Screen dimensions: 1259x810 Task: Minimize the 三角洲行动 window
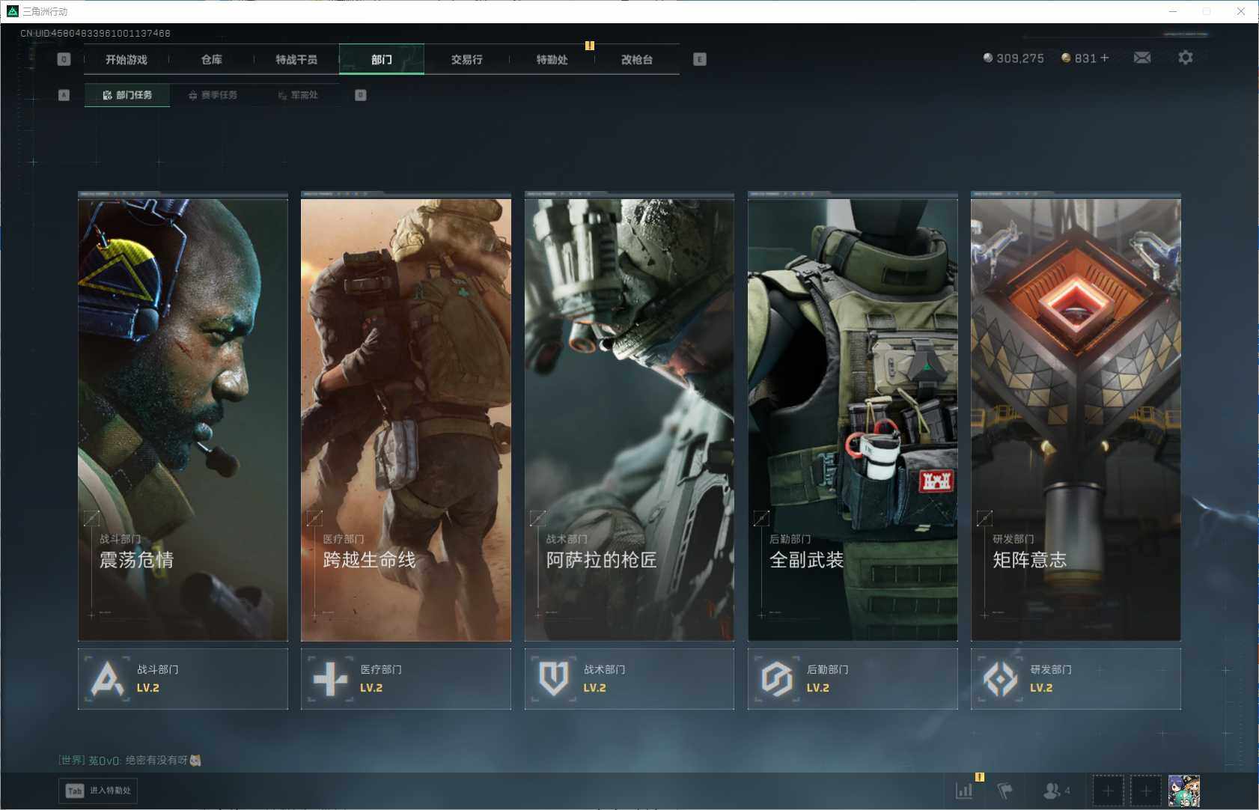(x=1173, y=11)
